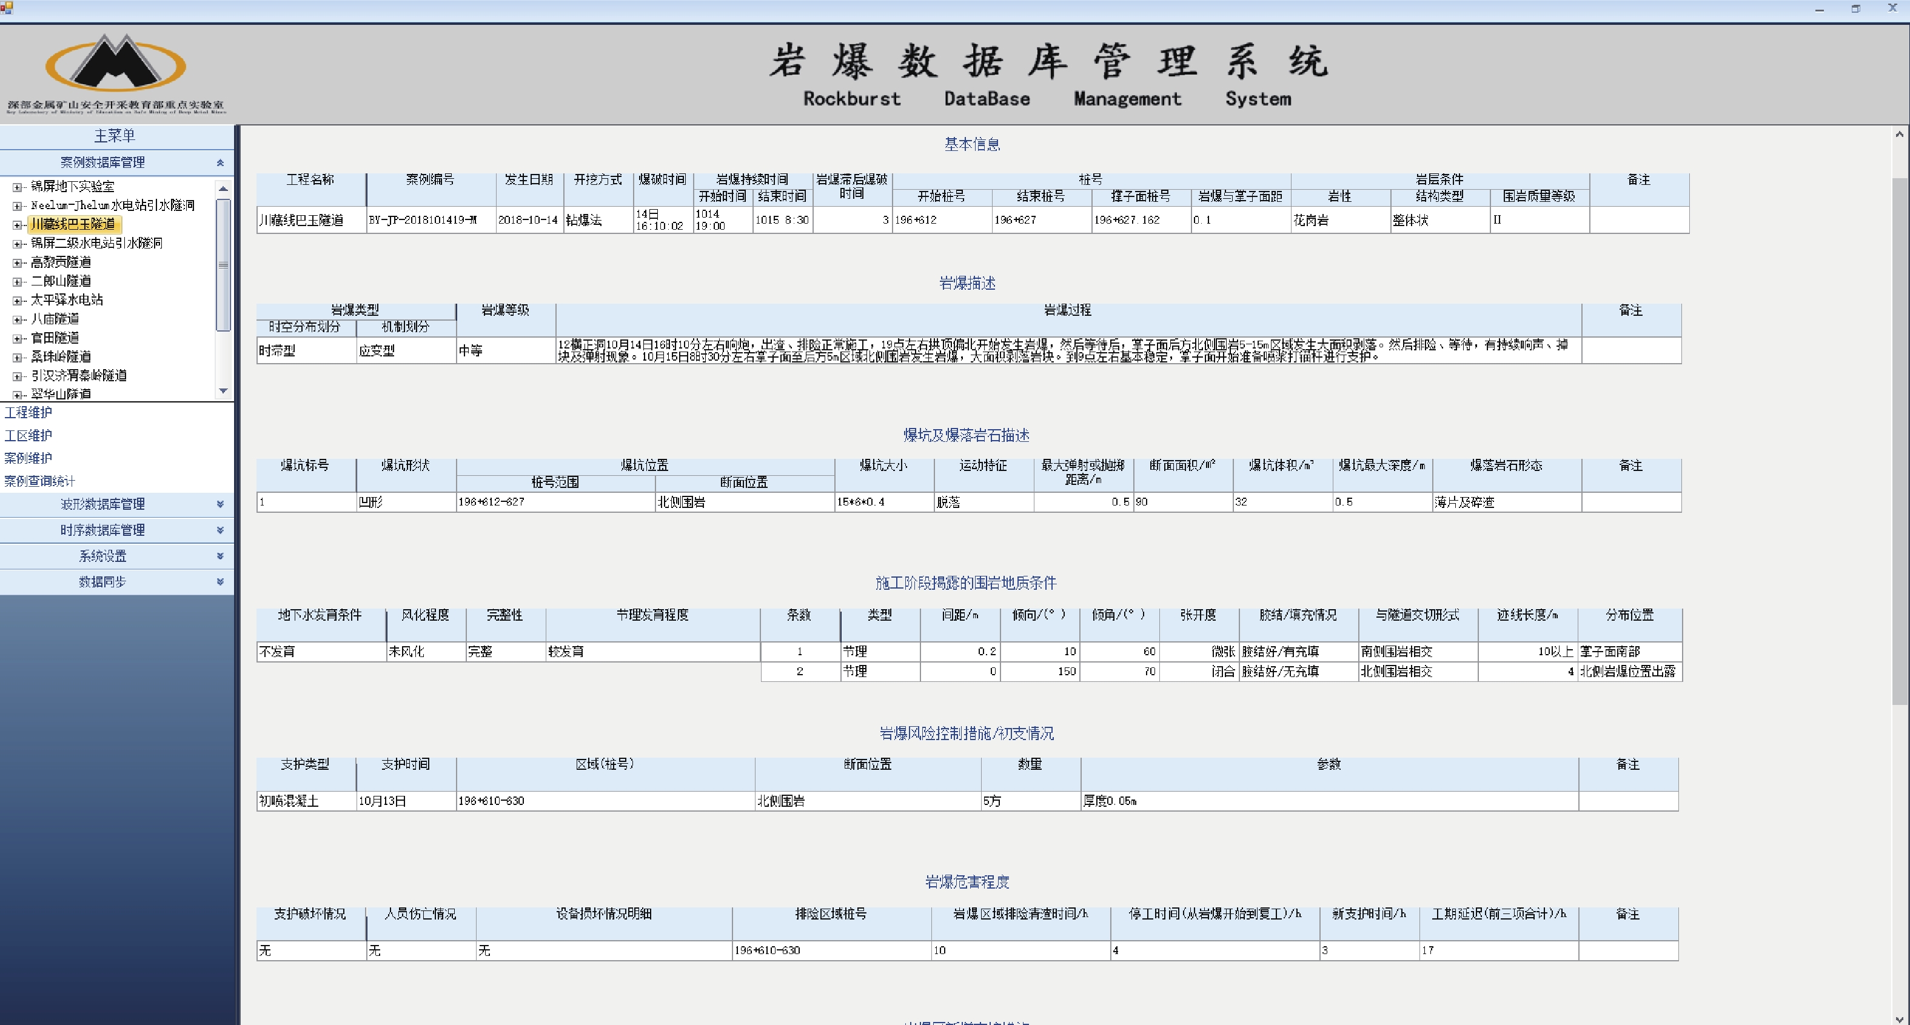
Task: Click the collapse chevron on 案例数据库管理 header
Action: (219, 162)
